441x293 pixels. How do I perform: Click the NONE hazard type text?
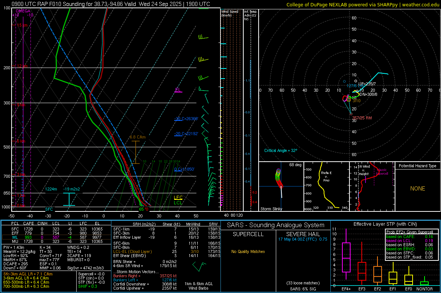418,189
